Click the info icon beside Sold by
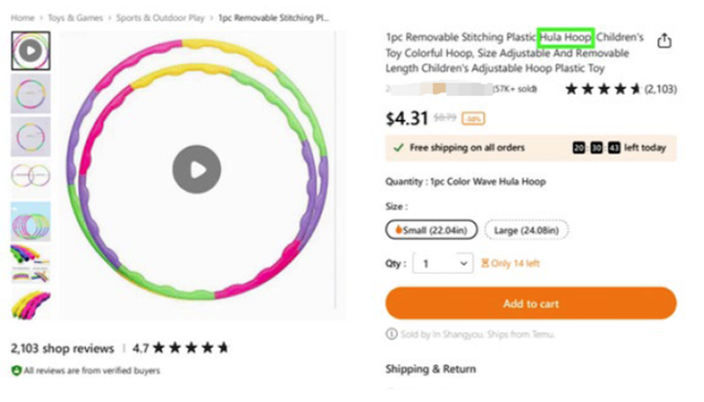This screenshot has width=704, height=402. pos(392,335)
